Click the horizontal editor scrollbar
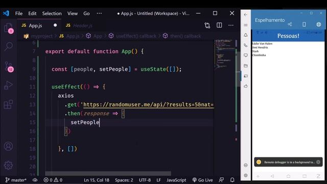The image size is (327, 184). [x=108, y=173]
